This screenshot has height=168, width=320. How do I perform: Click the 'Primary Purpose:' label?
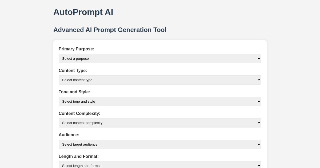coord(76,49)
